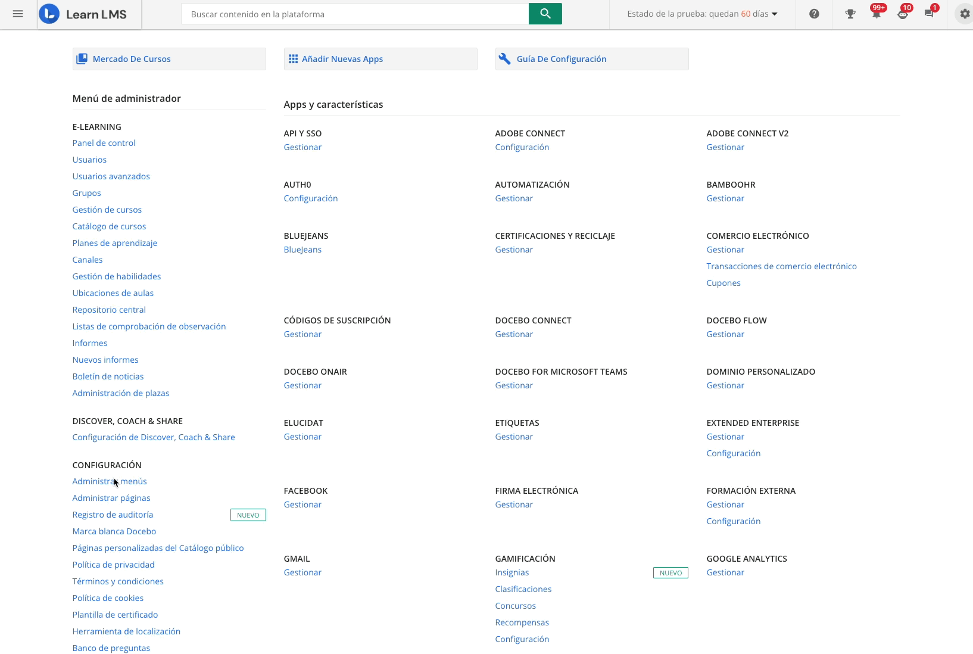Open Banco de preguntas

point(111,648)
